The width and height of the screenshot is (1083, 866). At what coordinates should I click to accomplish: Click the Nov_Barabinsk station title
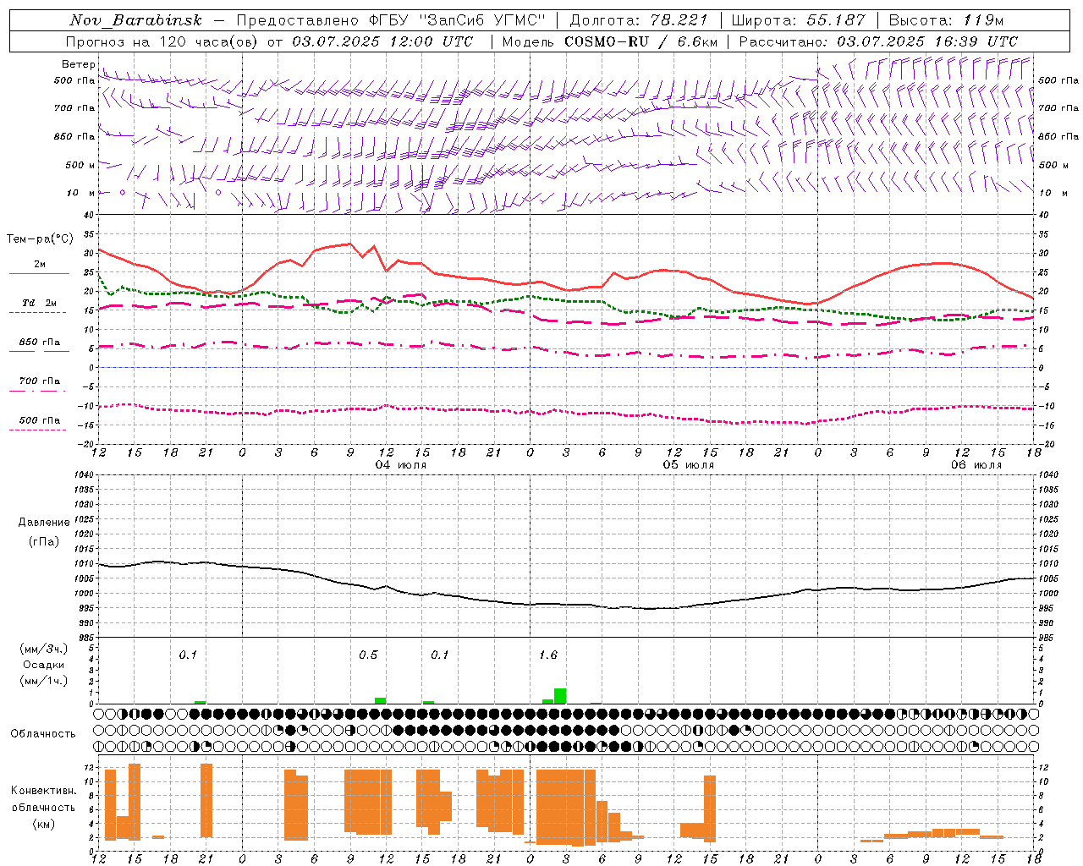(x=136, y=20)
